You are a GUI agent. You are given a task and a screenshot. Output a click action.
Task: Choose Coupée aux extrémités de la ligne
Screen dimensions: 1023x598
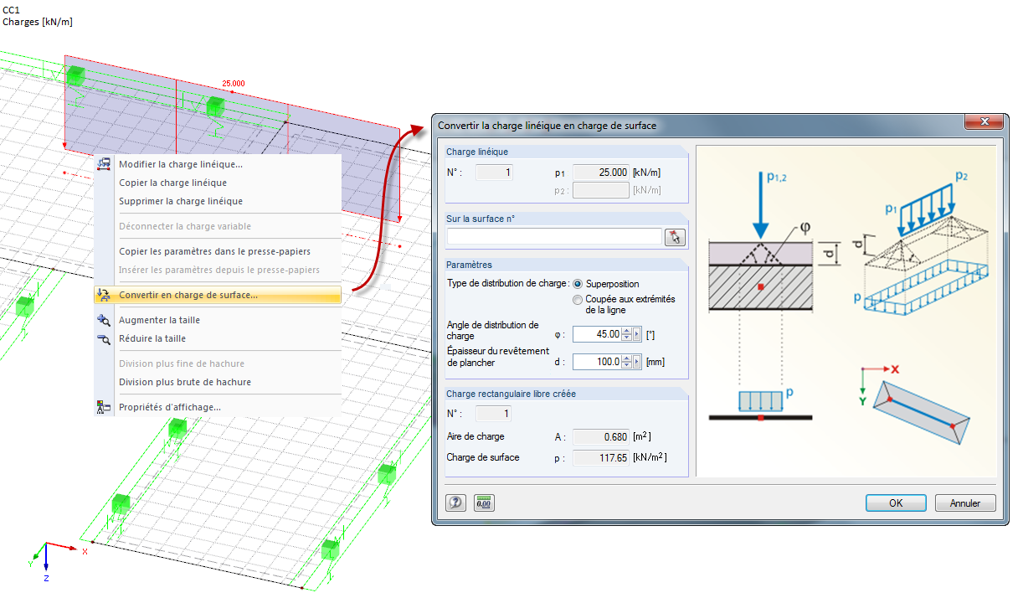(578, 300)
